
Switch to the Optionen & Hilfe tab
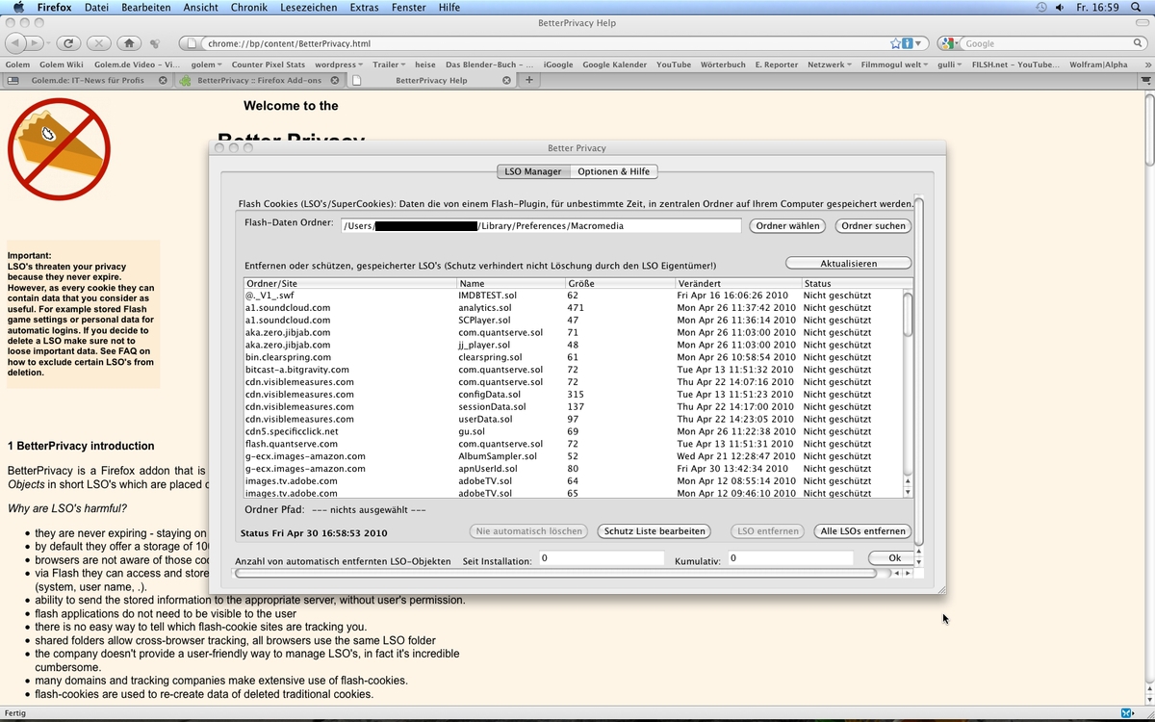click(613, 171)
